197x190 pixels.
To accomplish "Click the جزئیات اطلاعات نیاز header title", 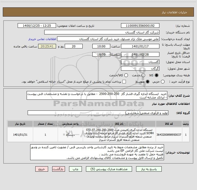I will [174, 12].
